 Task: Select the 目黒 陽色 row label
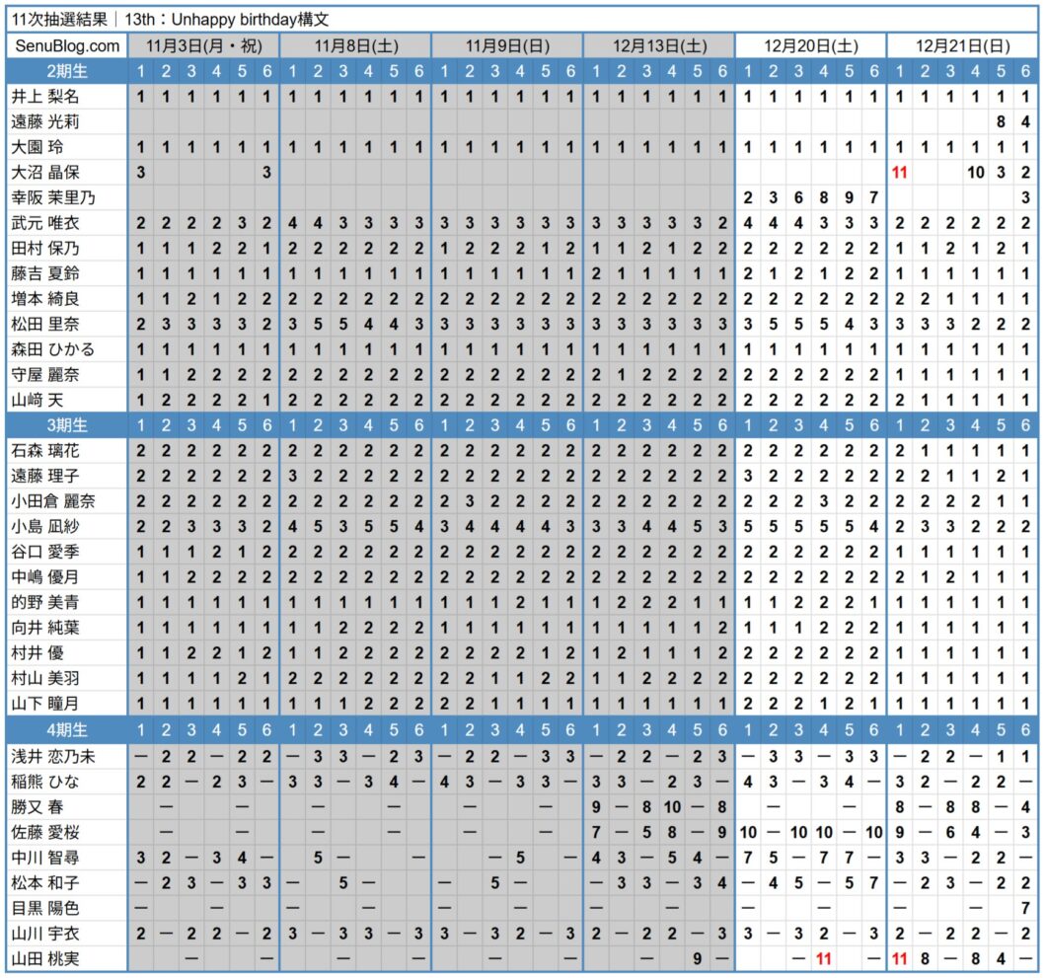(46, 908)
